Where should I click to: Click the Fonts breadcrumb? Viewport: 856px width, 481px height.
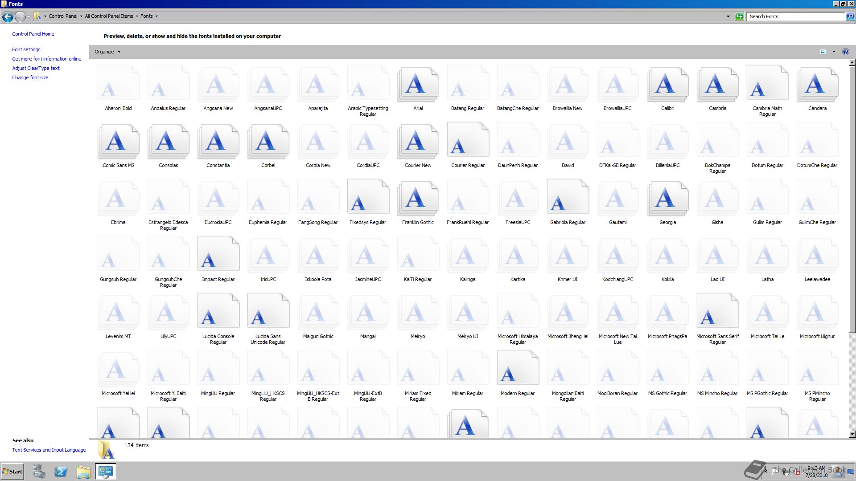click(x=146, y=16)
